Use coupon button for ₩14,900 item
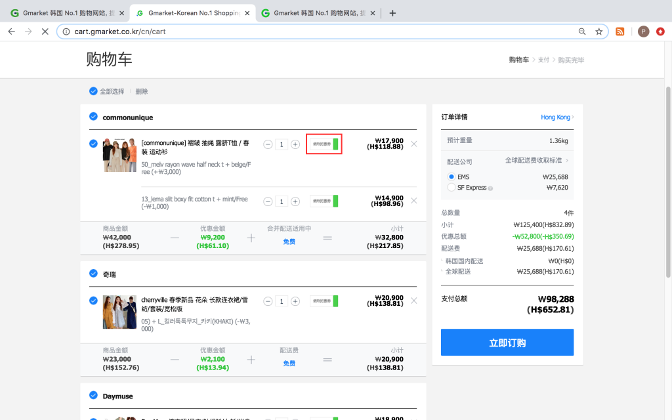The width and height of the screenshot is (672, 420). (x=324, y=201)
